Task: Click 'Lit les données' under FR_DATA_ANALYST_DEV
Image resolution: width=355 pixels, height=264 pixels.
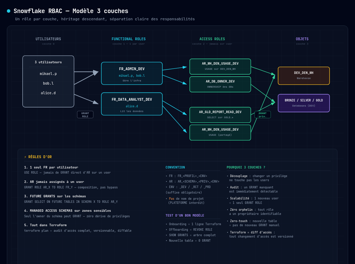Action: click(132, 111)
